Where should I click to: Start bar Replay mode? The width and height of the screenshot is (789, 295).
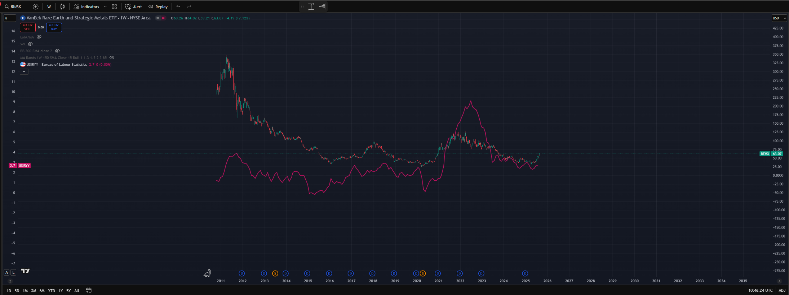tap(158, 6)
